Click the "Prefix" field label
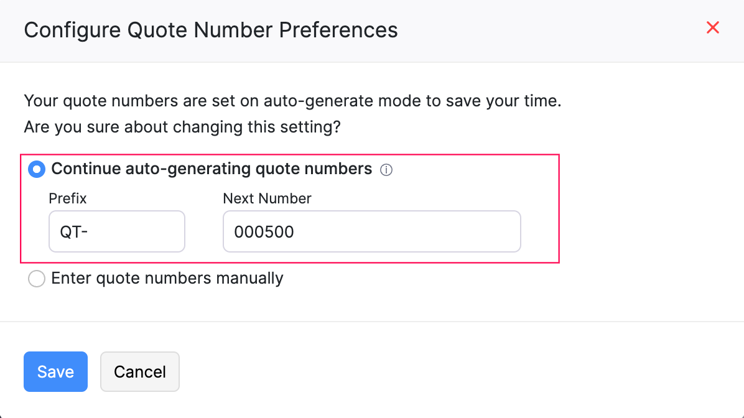 [x=68, y=199]
